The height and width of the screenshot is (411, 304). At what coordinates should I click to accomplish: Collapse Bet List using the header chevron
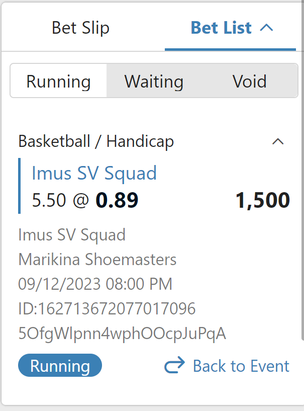coord(267,28)
